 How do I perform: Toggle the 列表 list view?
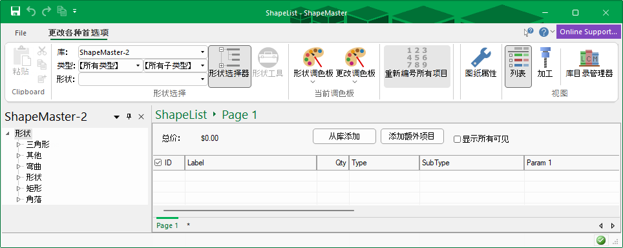click(518, 67)
